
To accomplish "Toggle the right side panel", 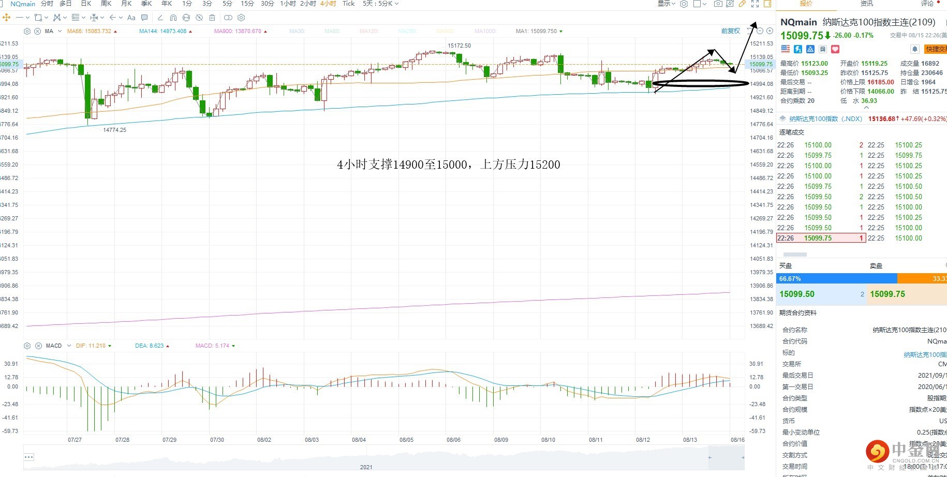I will (x=767, y=4).
